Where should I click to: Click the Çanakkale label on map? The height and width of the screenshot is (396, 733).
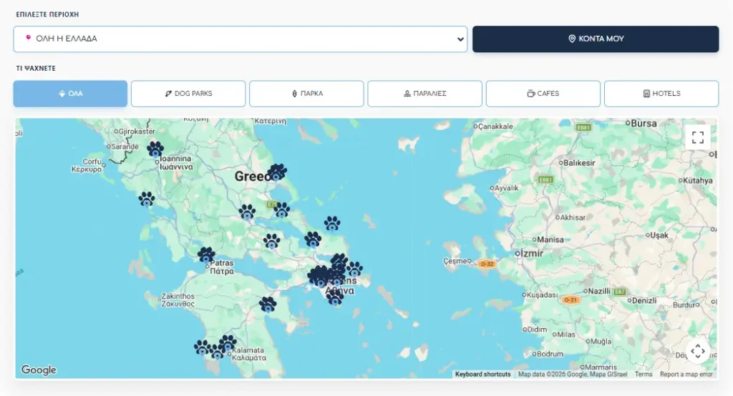click(x=495, y=127)
